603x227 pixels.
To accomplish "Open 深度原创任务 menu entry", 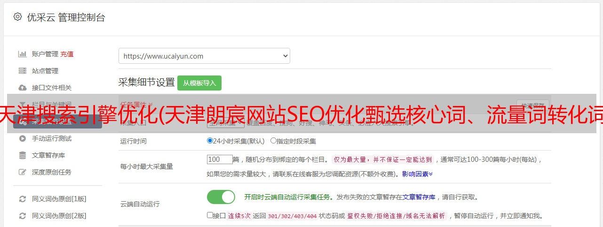I will 52,172.
